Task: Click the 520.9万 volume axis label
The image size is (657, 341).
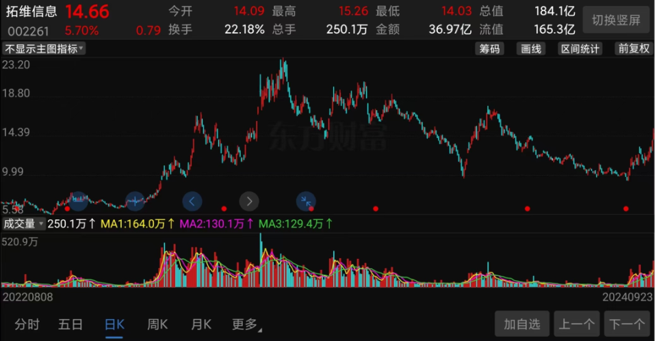Action: 20,242
